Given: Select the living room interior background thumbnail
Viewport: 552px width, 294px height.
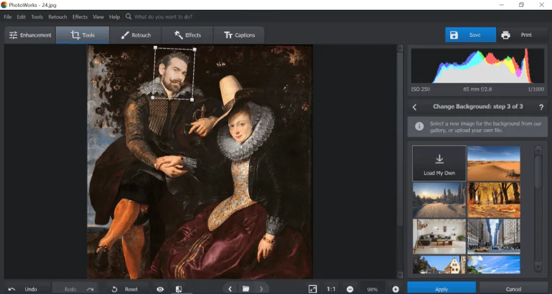Looking at the screenshot, I should click(439, 236).
